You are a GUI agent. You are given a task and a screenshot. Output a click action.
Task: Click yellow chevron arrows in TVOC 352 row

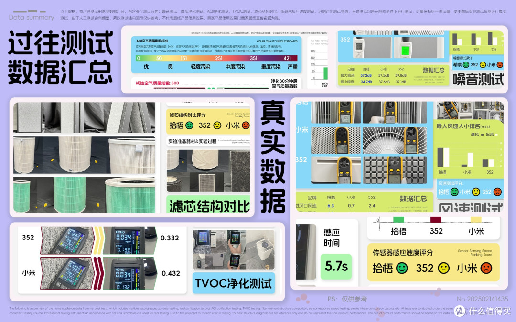coord(99,240)
